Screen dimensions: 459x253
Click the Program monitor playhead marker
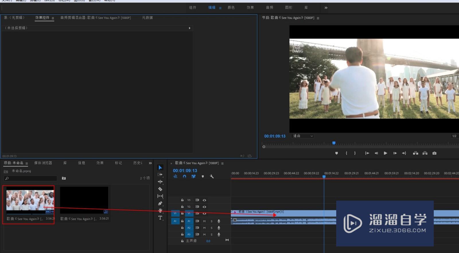[x=334, y=143]
